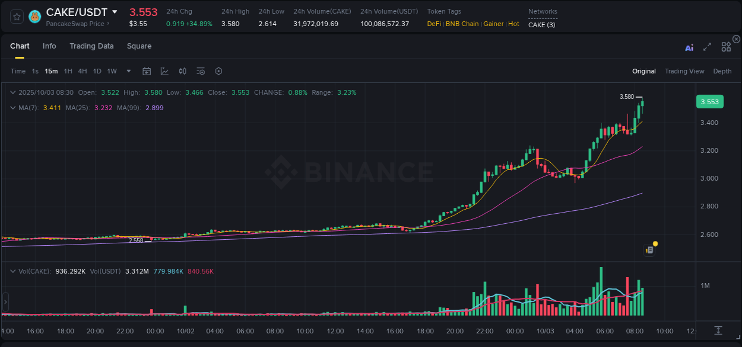Open the calendar date selector icon

(x=147, y=71)
